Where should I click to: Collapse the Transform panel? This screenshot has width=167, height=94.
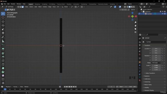pos(147,45)
